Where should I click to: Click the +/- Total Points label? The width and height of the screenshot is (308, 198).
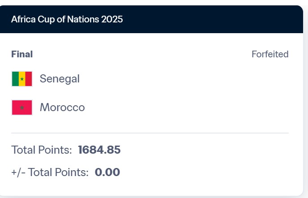point(50,172)
